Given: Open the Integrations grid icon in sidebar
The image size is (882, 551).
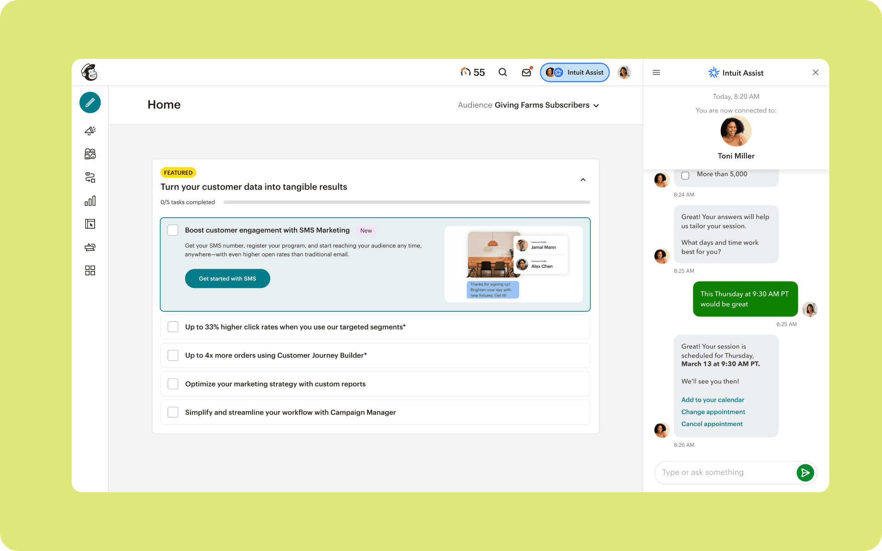Looking at the screenshot, I should [90, 270].
